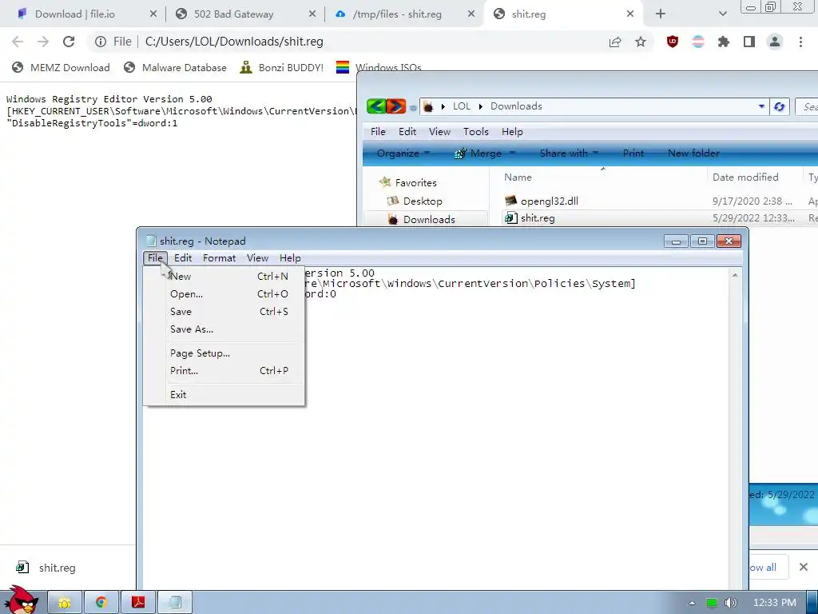Image resolution: width=818 pixels, height=614 pixels.
Task: Choose Save As... from File menu
Action: point(225,329)
